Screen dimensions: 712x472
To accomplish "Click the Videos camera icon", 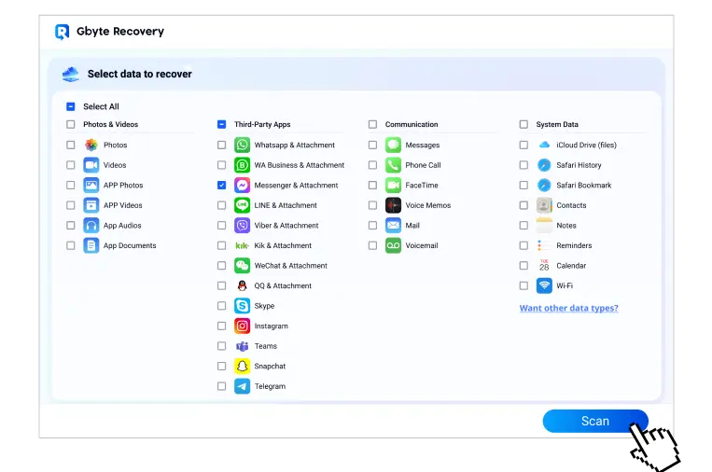I will pos(91,165).
